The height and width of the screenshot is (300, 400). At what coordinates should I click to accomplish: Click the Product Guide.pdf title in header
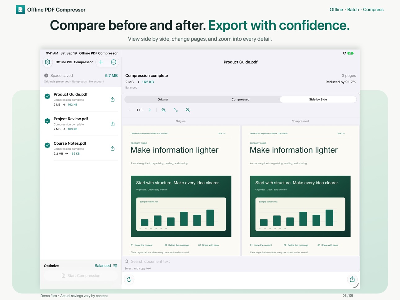tap(241, 62)
